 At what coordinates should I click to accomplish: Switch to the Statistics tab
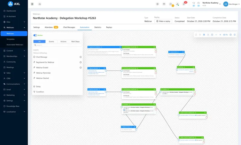[x=98, y=27]
